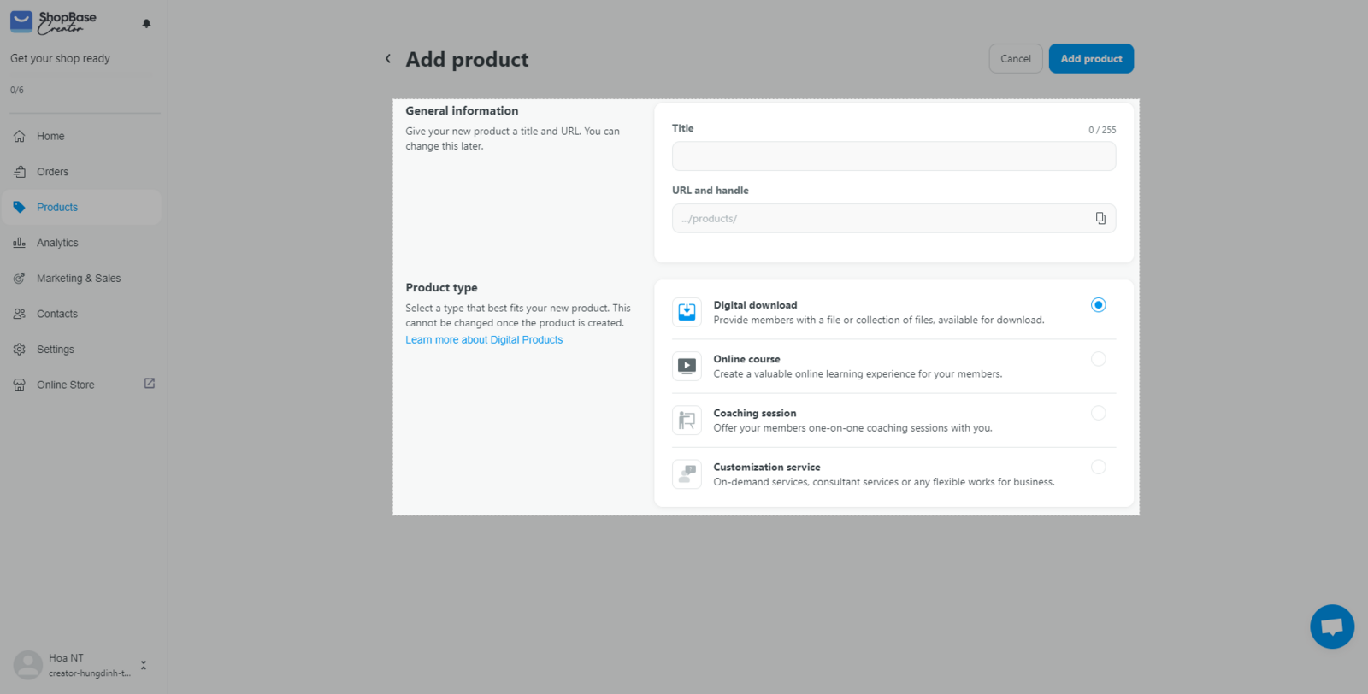Viewport: 1368px width, 694px height.
Task: Open Home menu item
Action: pyautogui.click(x=81, y=136)
